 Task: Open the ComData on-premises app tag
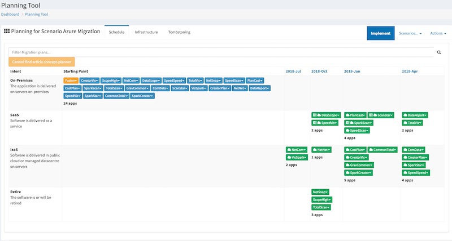click(160, 88)
